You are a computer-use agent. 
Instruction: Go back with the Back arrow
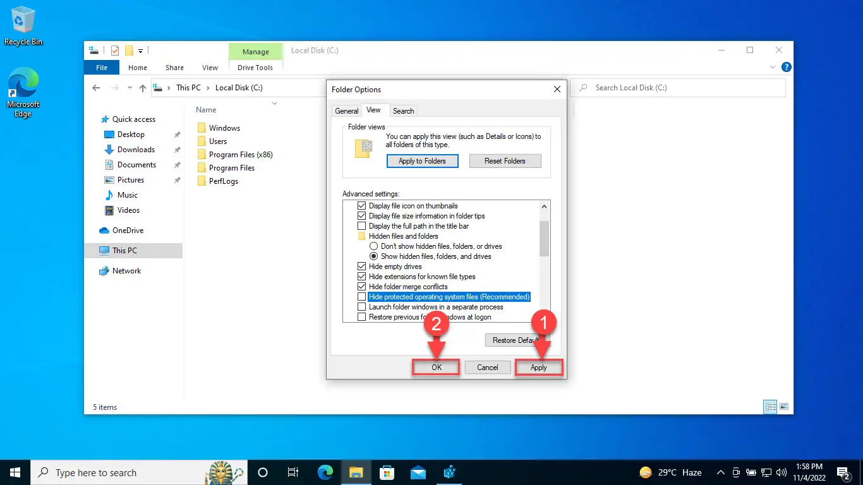(x=96, y=88)
